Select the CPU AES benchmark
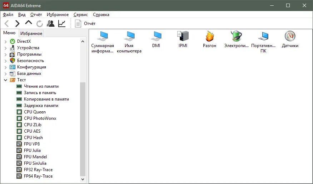The image size is (313, 184). (x=32, y=131)
